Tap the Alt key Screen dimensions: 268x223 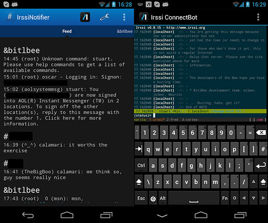click(x=163, y=198)
